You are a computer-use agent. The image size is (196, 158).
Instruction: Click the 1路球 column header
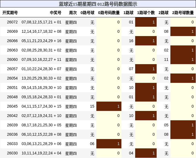pyautogui.click(x=129, y=13)
